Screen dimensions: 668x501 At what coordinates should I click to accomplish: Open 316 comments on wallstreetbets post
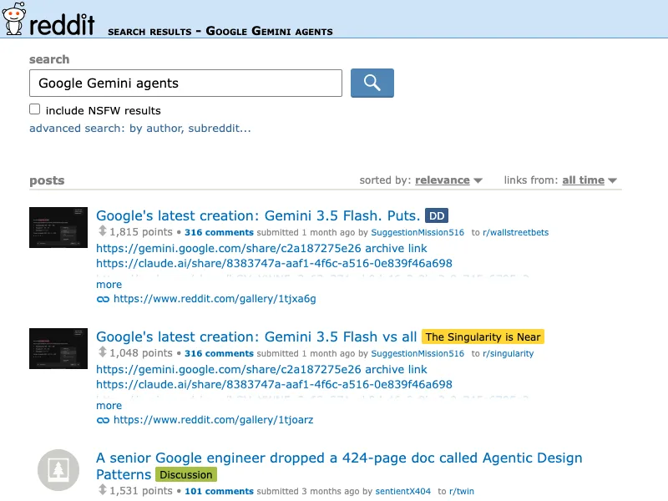(x=219, y=233)
